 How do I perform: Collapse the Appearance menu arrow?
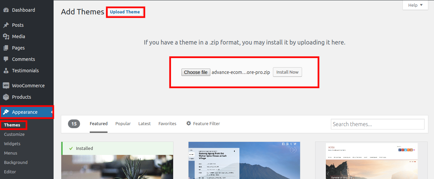point(52,112)
